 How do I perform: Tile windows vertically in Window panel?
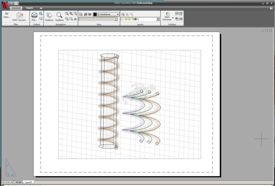click(181, 13)
